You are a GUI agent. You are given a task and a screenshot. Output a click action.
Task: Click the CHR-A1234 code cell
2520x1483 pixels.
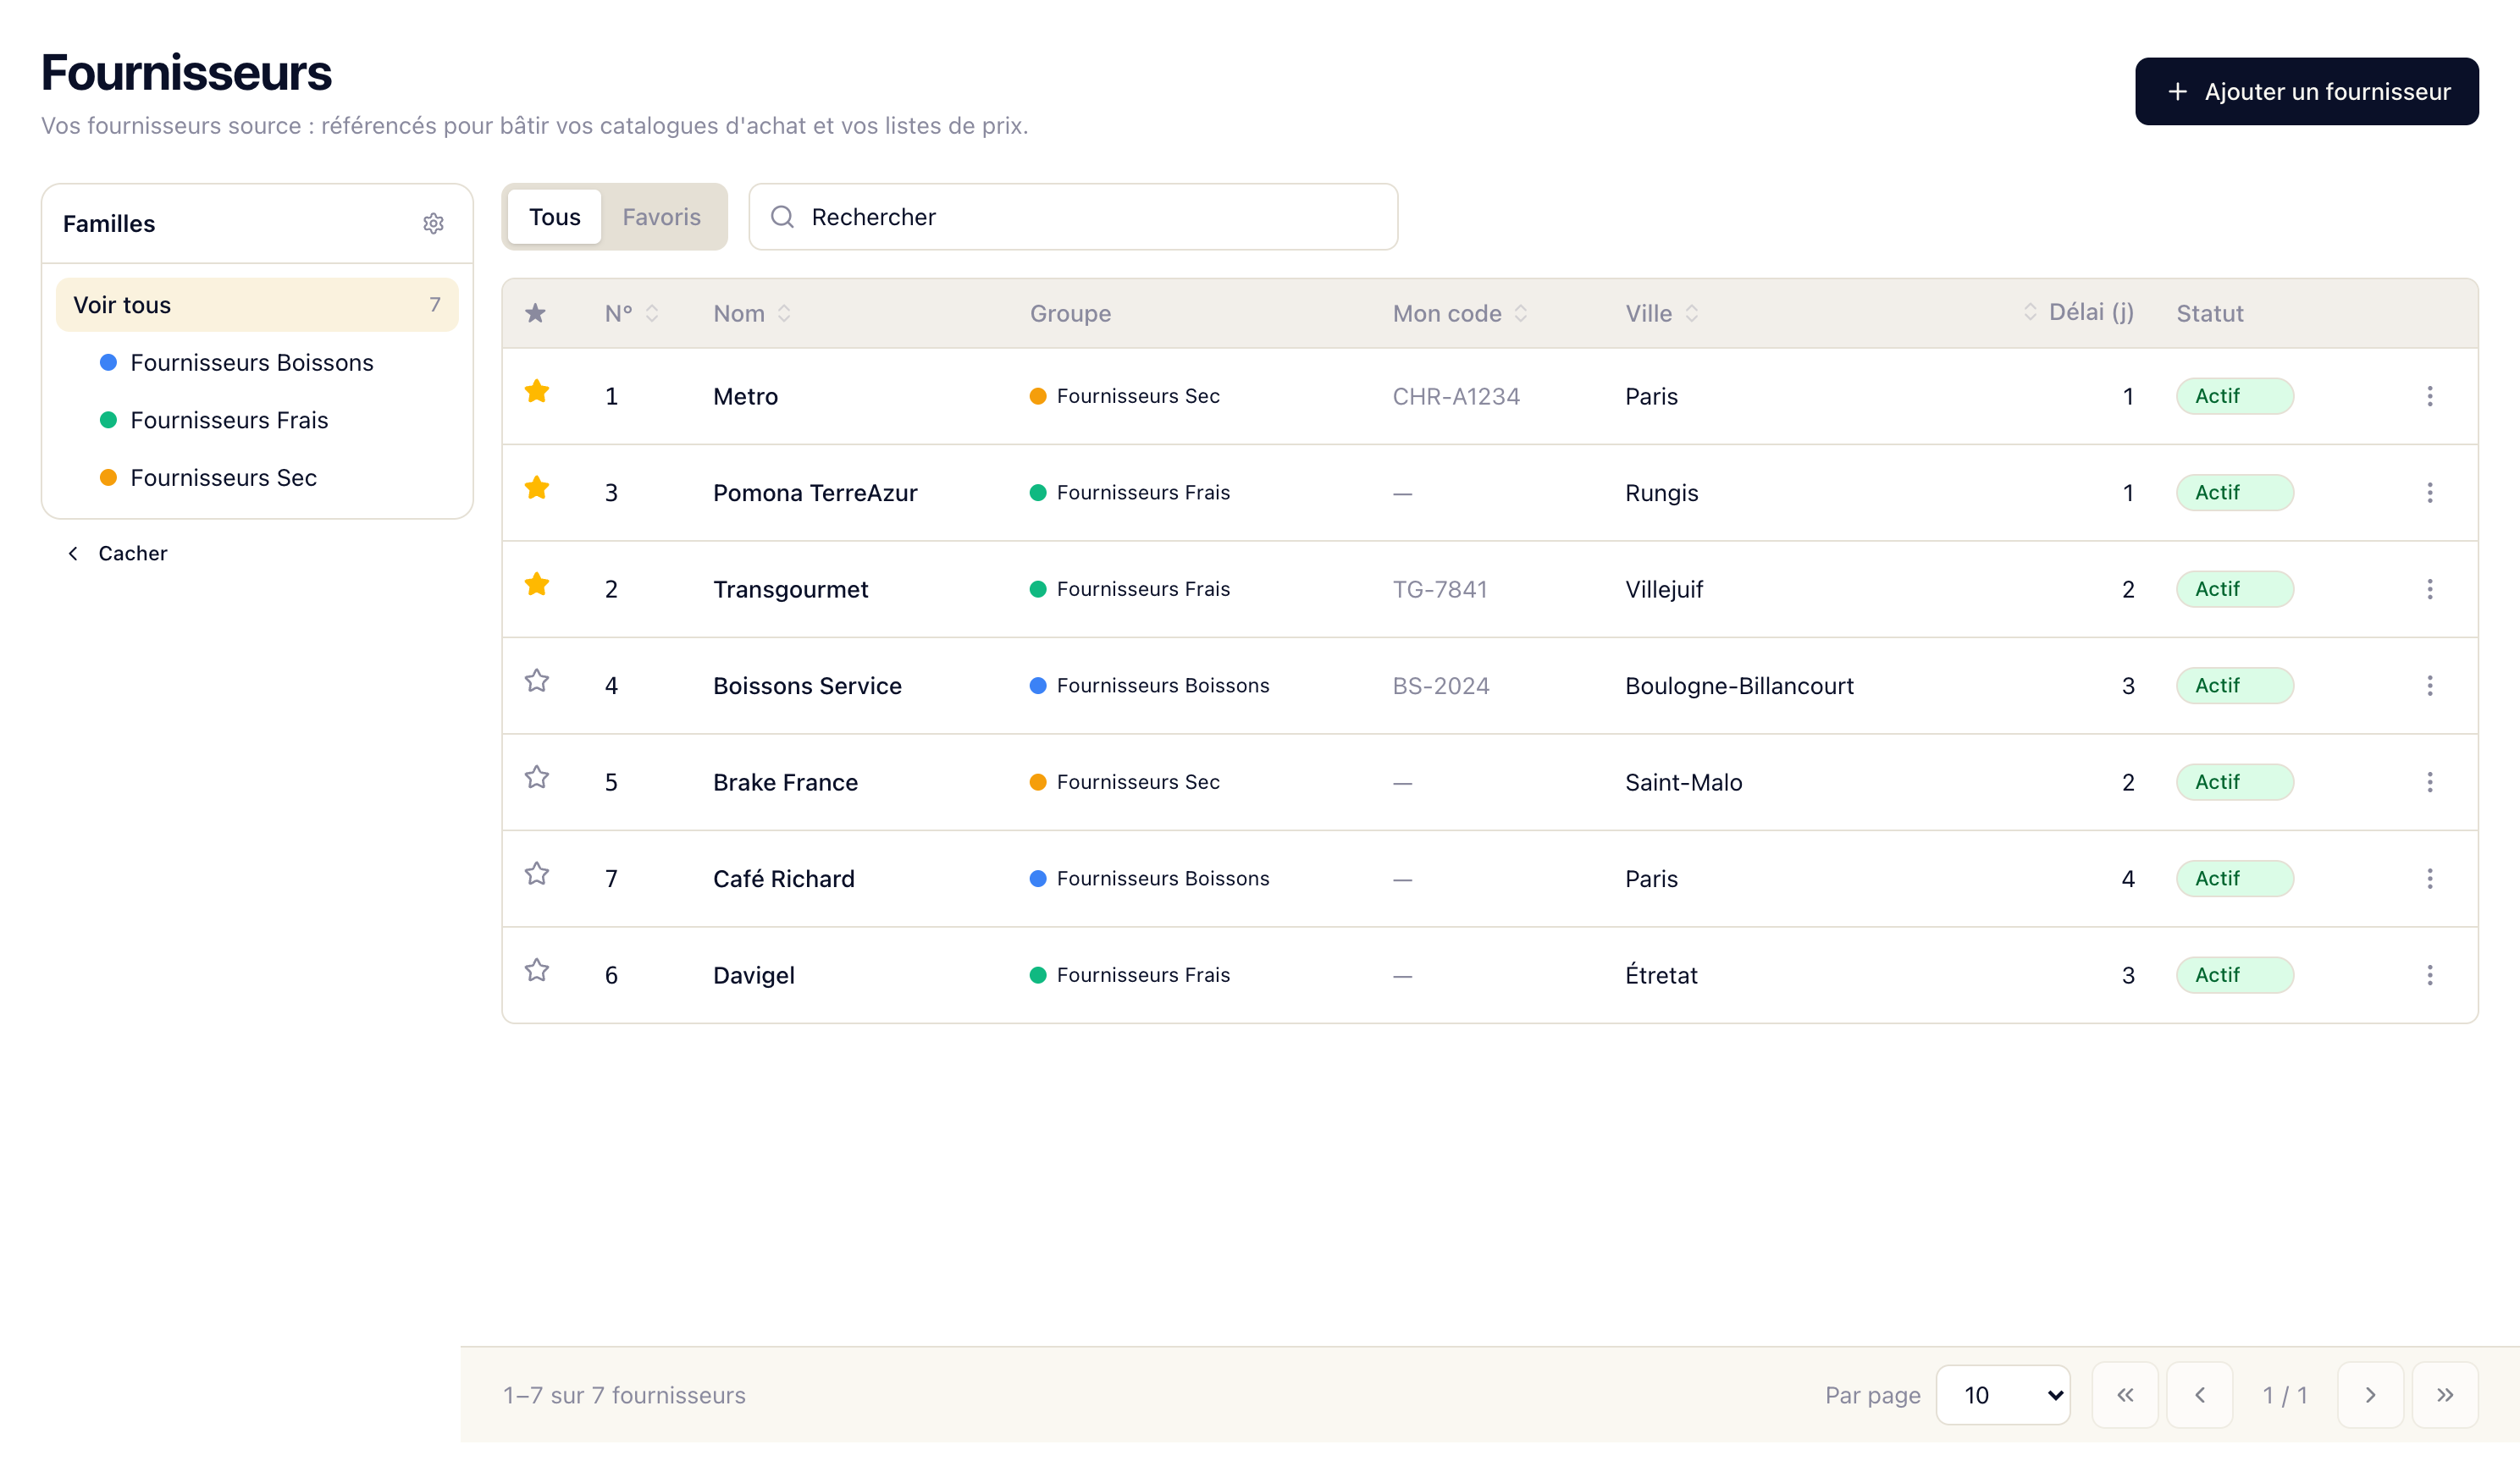1456,397
